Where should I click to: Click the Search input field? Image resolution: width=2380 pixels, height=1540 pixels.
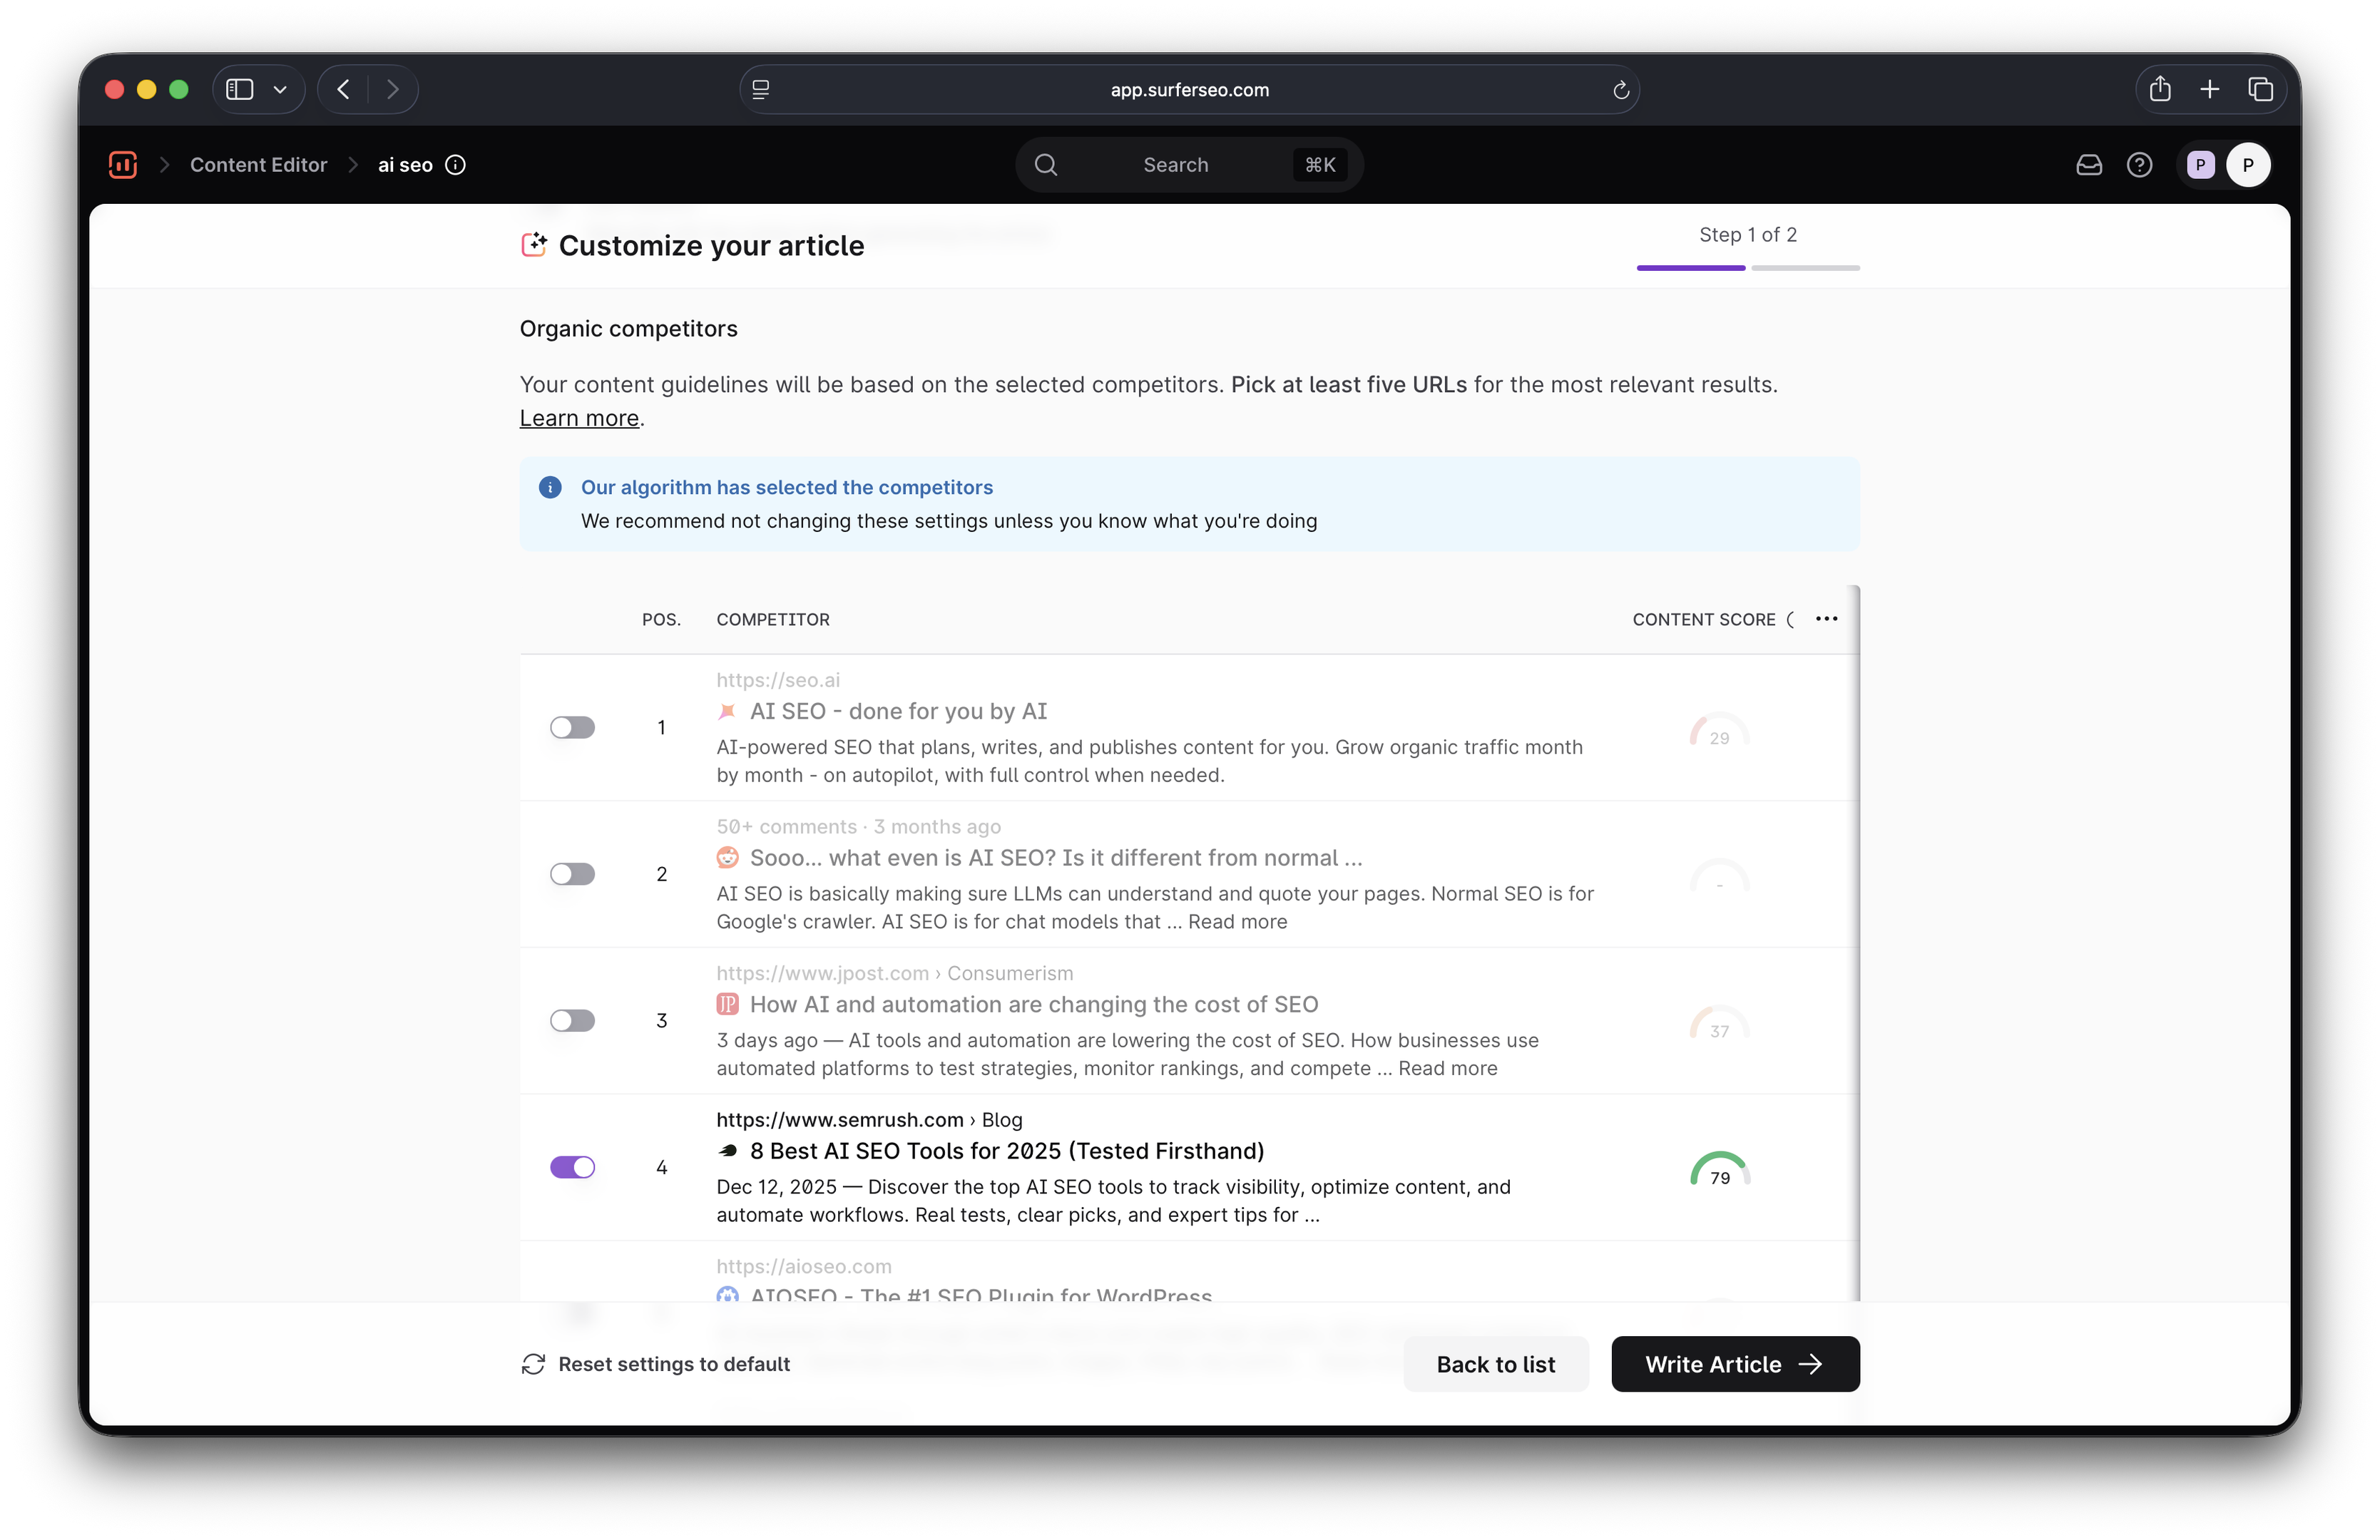coord(1175,165)
